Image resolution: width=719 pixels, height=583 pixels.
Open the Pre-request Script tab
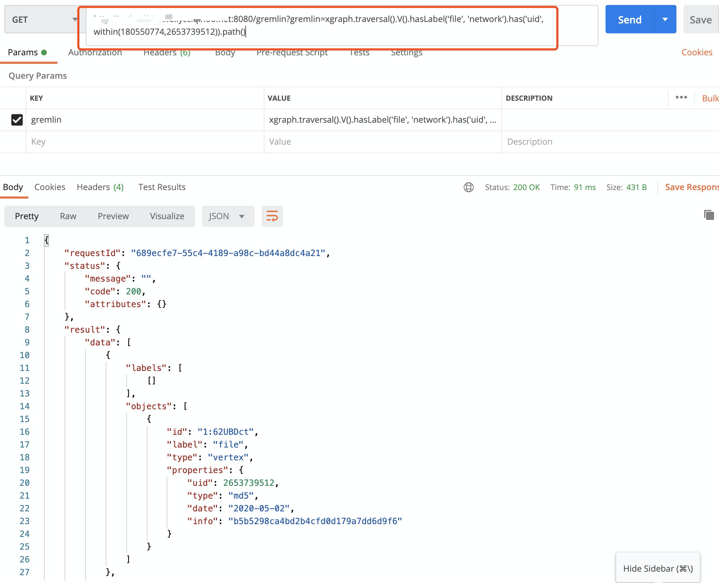(x=292, y=52)
